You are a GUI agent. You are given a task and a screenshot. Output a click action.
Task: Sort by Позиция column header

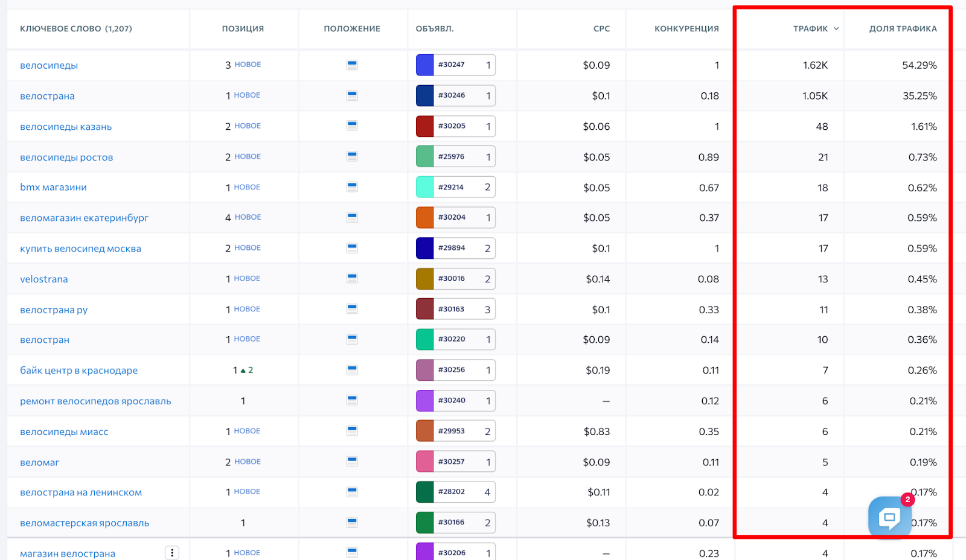[243, 28]
